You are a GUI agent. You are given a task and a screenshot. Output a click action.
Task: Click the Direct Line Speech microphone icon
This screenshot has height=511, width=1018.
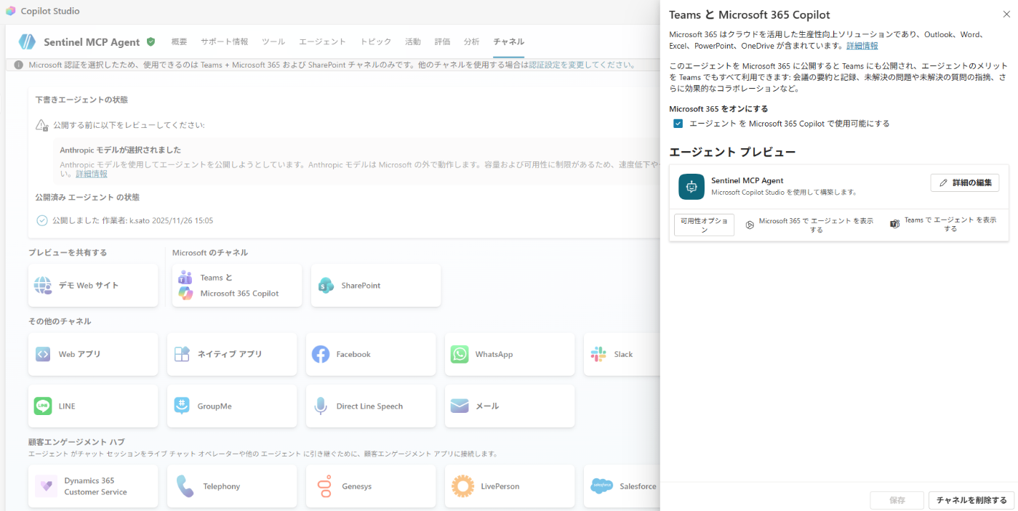pyautogui.click(x=321, y=406)
